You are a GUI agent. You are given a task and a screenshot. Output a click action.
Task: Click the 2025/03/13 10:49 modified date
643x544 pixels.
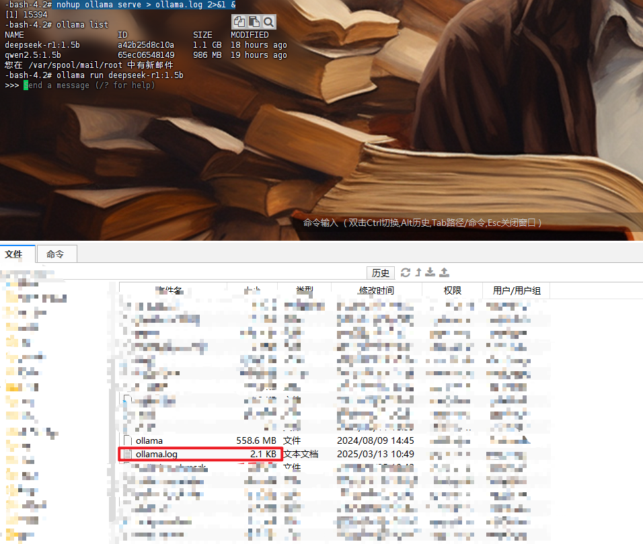[x=375, y=454]
